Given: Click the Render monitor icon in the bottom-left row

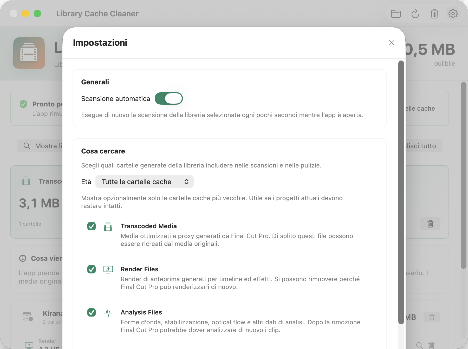Looking at the screenshot, I should pyautogui.click(x=29, y=345).
